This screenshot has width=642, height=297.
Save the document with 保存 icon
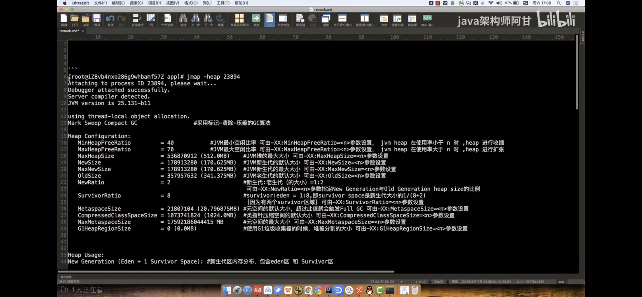(x=97, y=20)
